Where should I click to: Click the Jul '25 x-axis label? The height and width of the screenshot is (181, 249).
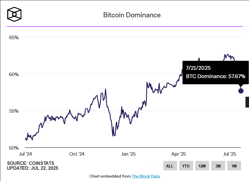point(230,154)
